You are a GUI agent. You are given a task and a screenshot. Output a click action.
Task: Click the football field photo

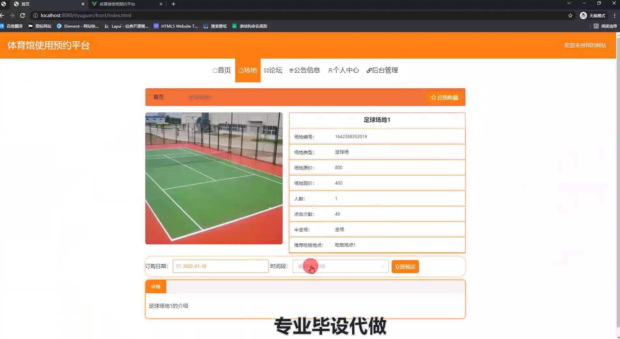coord(214,178)
